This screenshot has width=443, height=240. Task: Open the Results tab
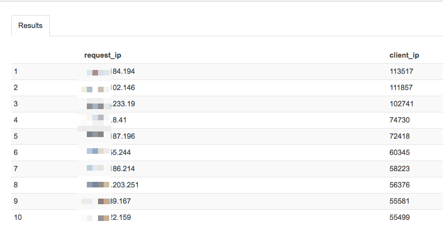coord(30,26)
